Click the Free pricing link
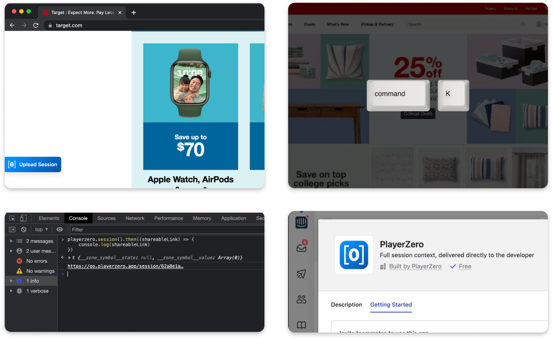 [x=465, y=266]
